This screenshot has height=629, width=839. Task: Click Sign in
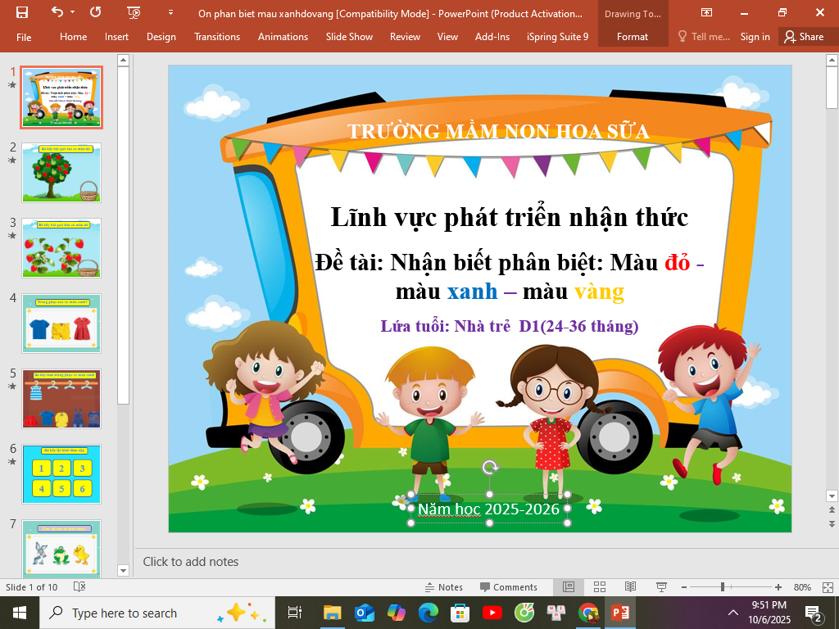[755, 37]
